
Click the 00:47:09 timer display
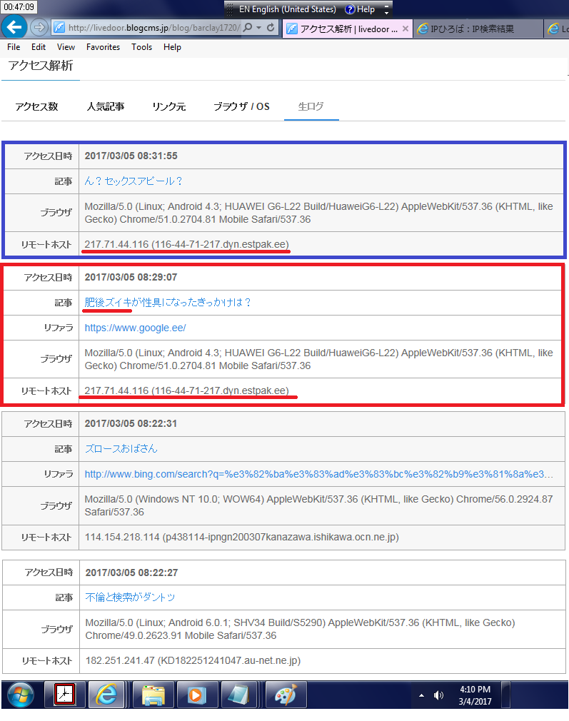(x=19, y=7)
